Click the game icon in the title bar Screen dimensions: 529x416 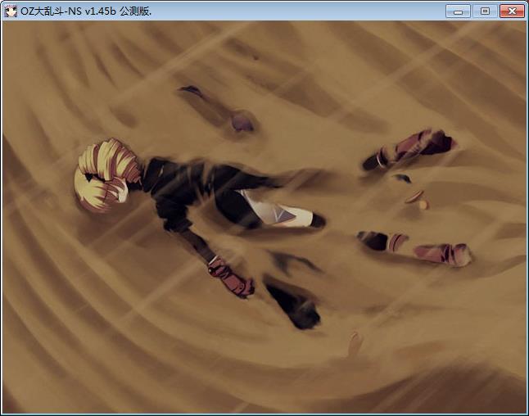coord(11,11)
